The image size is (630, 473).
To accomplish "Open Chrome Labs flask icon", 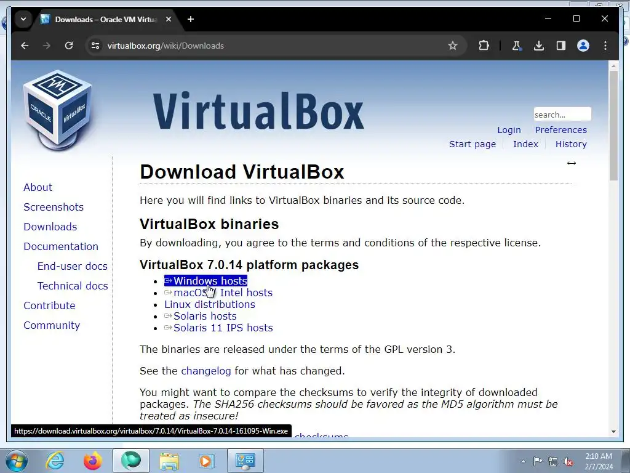I will click(517, 46).
